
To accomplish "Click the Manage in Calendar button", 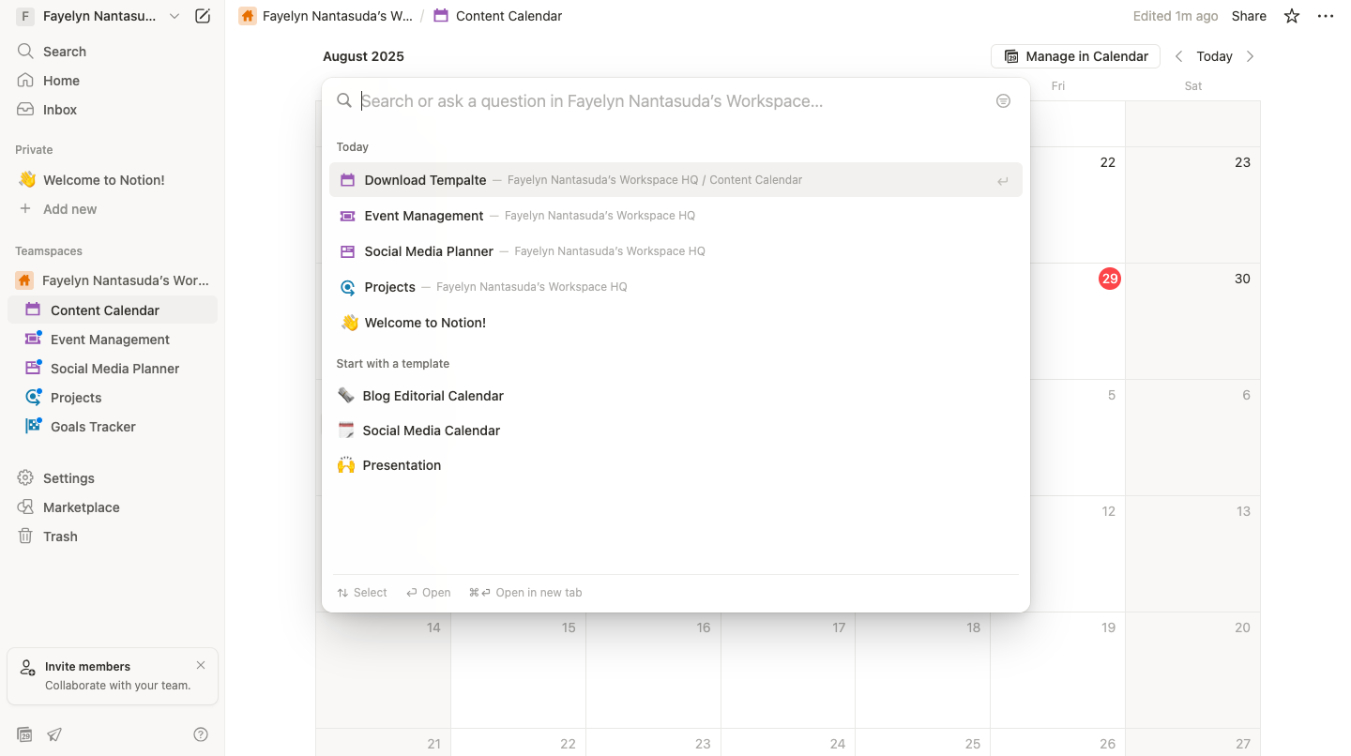I will coord(1075,56).
